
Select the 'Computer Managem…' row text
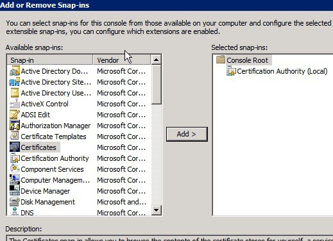pyautogui.click(x=55, y=180)
